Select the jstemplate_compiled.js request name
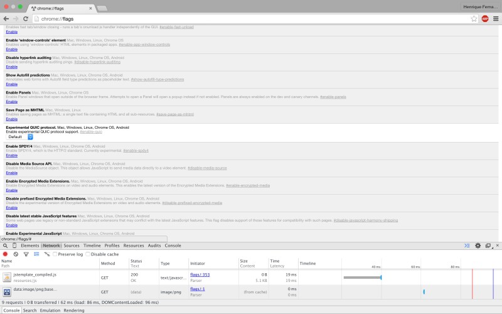 coord(35,274)
